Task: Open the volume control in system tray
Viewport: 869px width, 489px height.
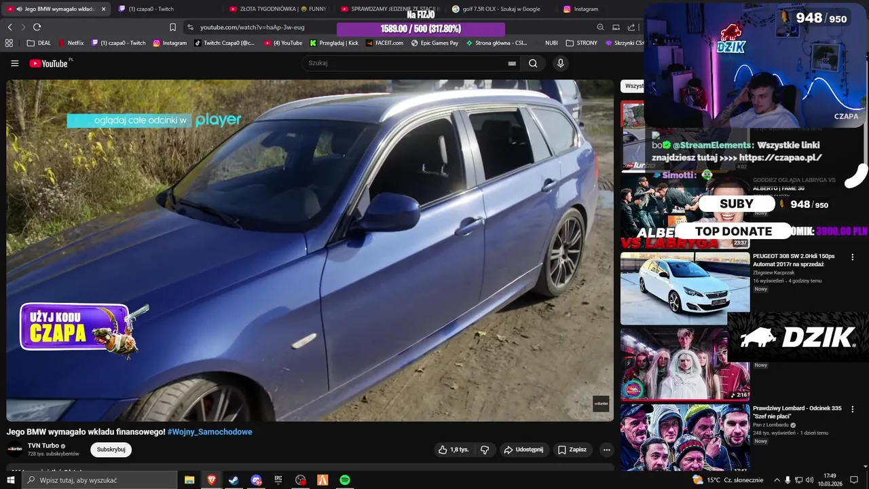Action: coord(809,480)
